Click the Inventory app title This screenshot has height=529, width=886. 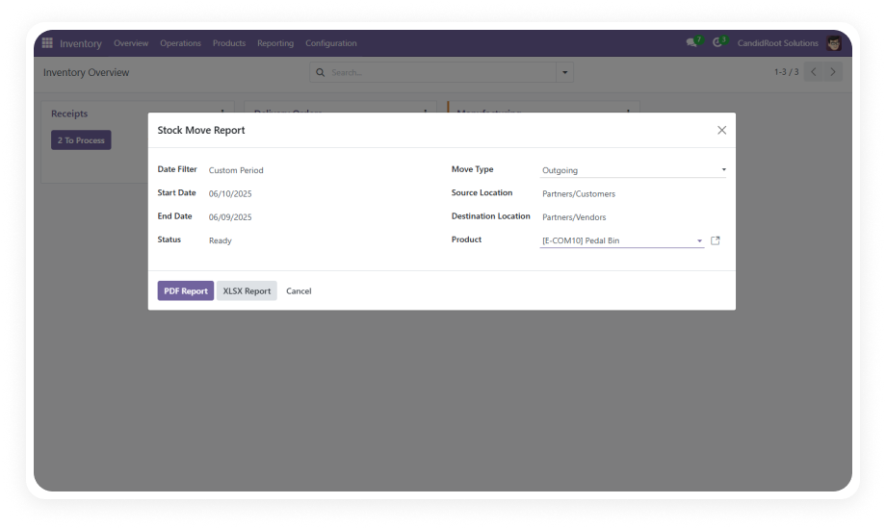pos(81,43)
